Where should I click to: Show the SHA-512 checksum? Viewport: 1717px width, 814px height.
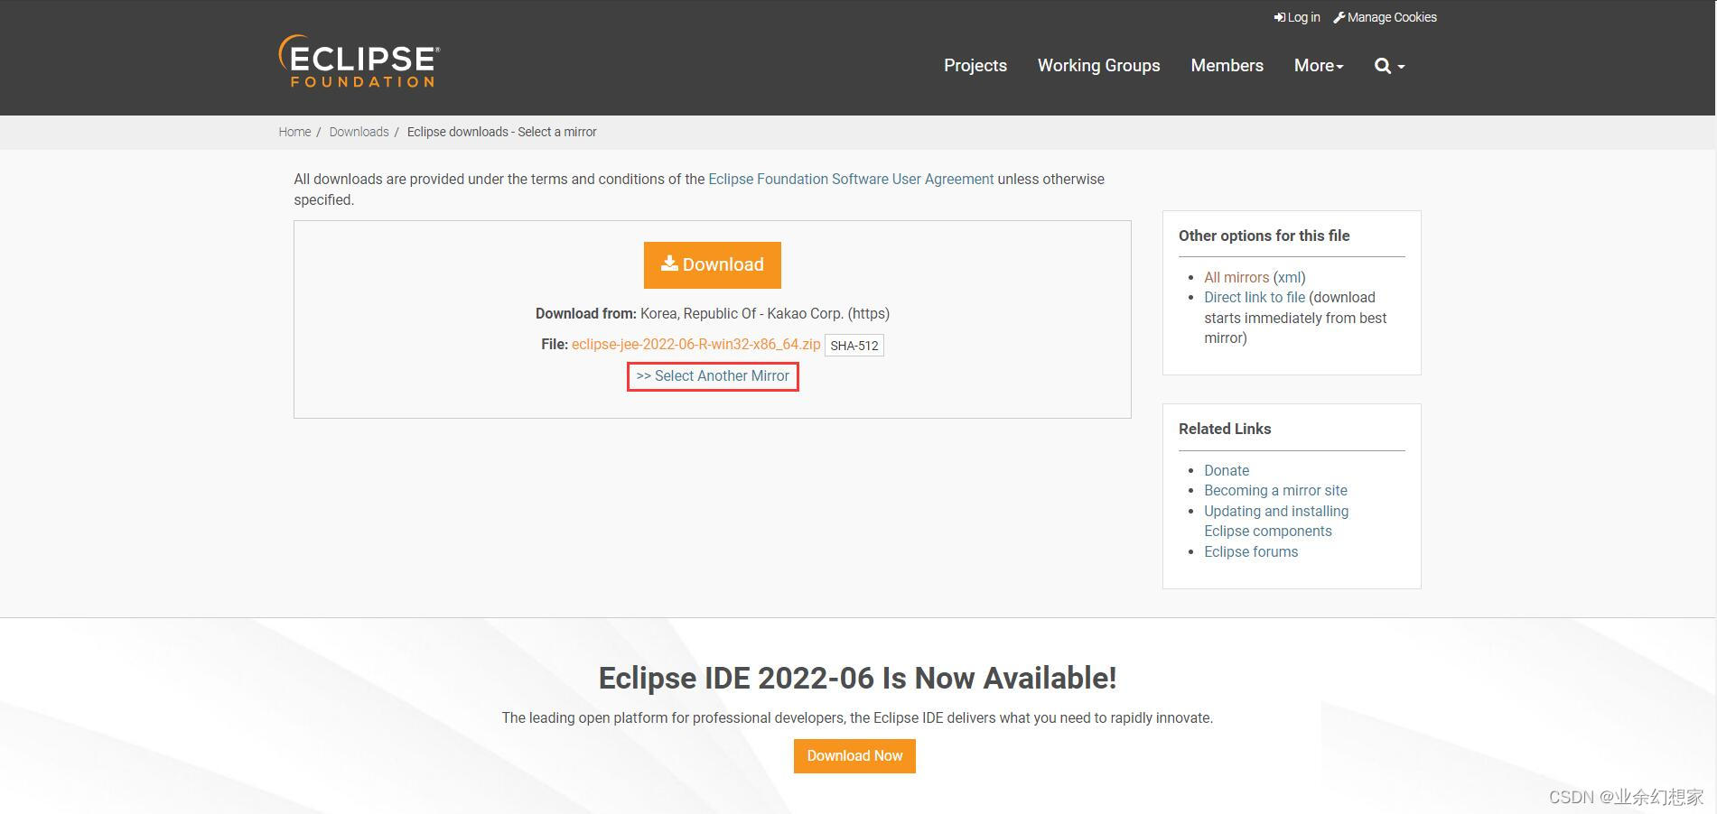click(854, 345)
